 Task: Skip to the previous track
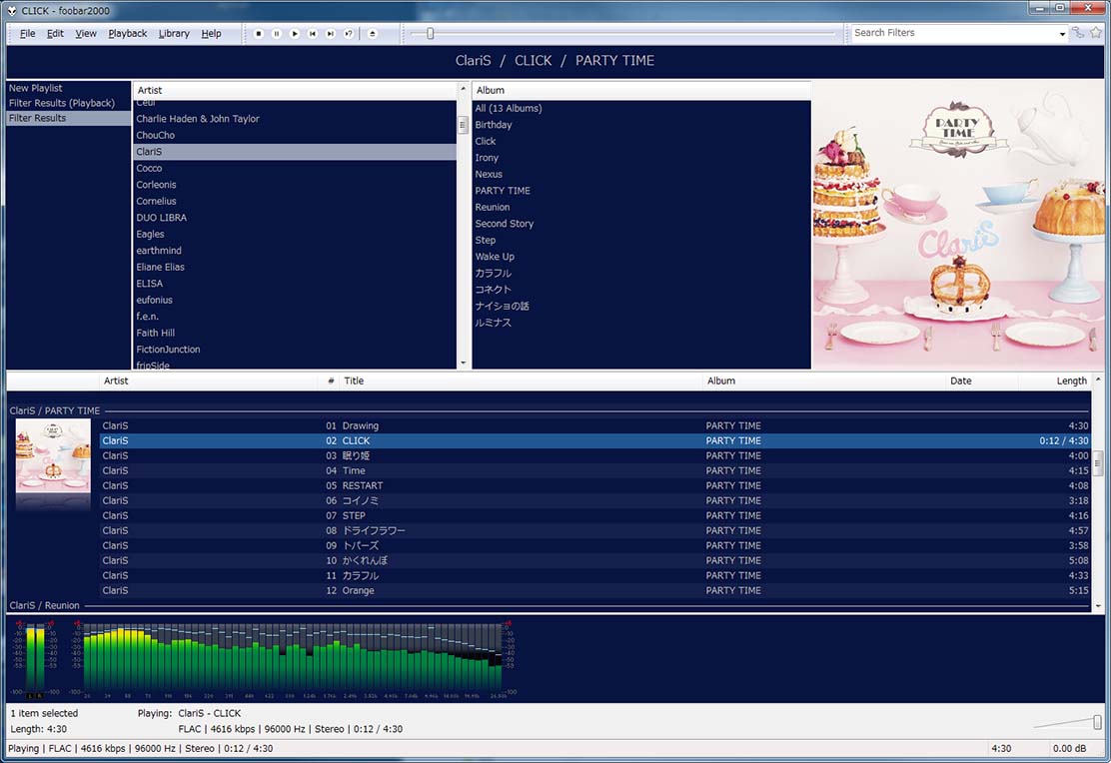tap(313, 33)
